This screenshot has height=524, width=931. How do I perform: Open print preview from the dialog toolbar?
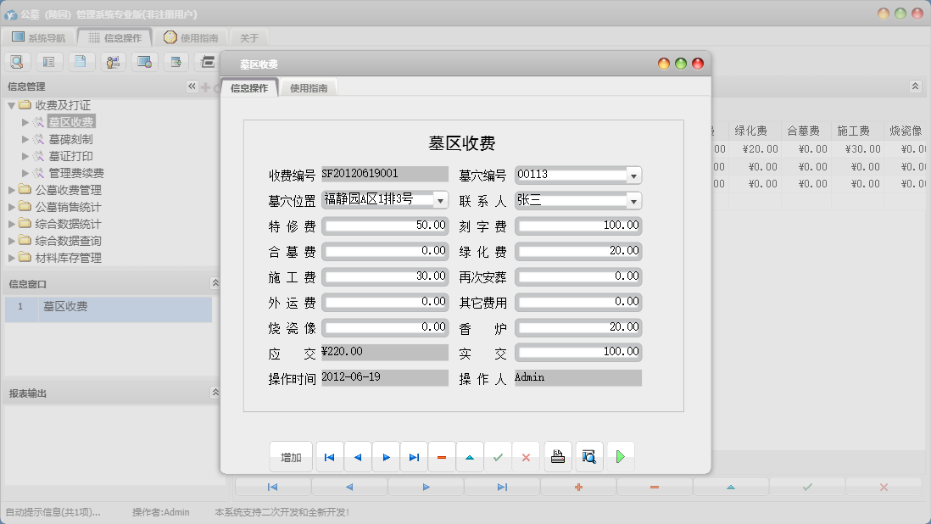(588, 456)
